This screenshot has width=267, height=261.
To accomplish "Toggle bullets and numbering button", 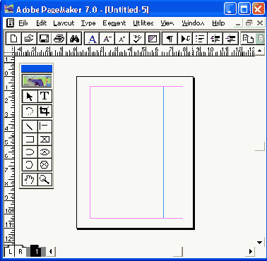I will tap(200, 39).
